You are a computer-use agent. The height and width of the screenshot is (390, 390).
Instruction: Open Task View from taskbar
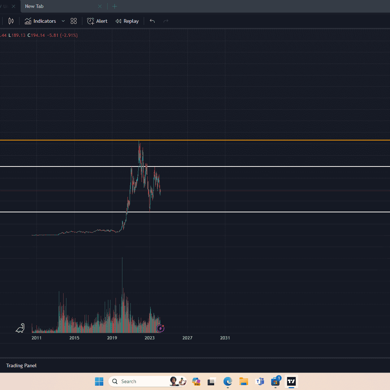pos(212,381)
